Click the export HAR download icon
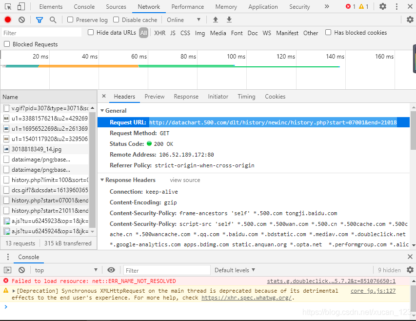This screenshot has width=416, height=321. 229,20
